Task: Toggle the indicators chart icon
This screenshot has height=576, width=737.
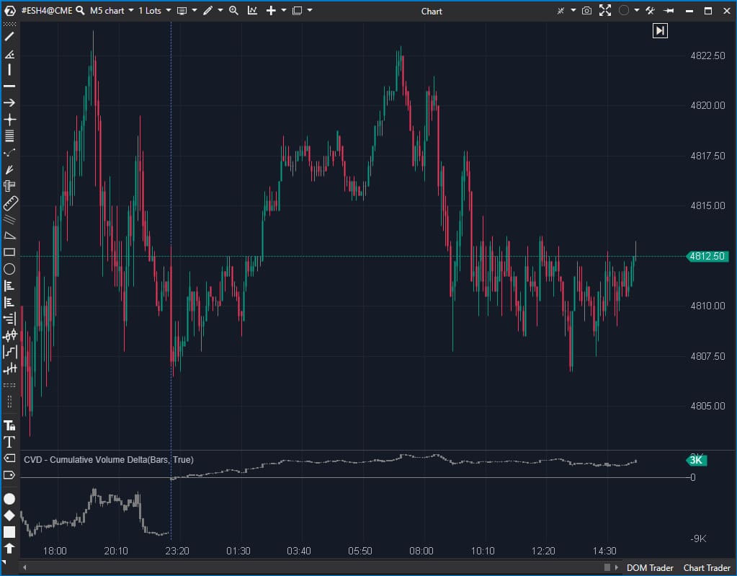Action: click(252, 11)
